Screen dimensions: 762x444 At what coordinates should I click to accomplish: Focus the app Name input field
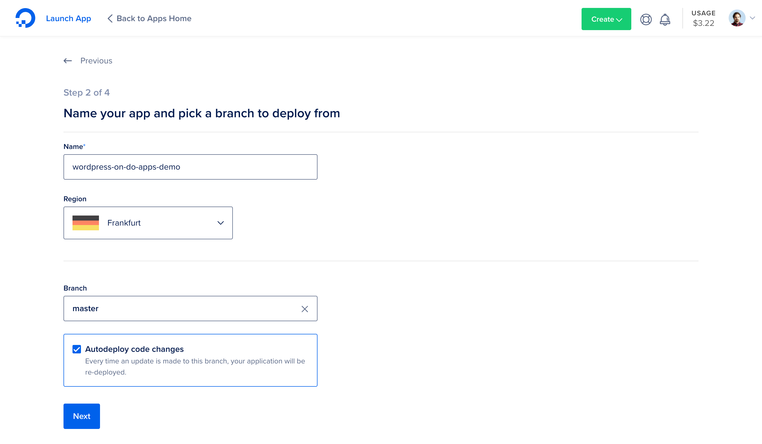point(190,167)
